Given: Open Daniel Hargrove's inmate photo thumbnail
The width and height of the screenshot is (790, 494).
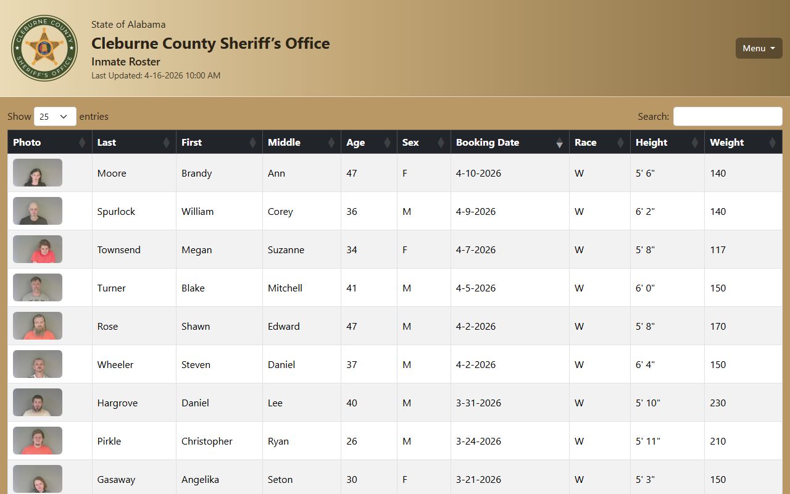Looking at the screenshot, I should coord(38,403).
